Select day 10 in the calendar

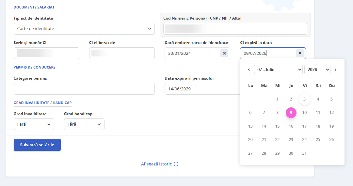pyautogui.click(x=304, y=113)
